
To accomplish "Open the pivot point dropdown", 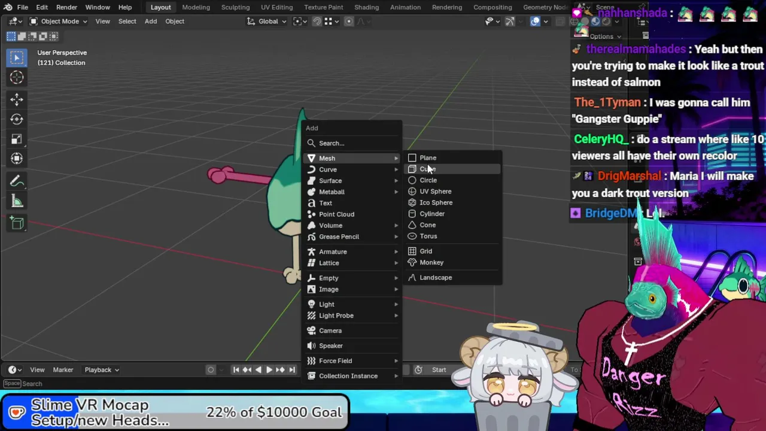I will pyautogui.click(x=300, y=22).
